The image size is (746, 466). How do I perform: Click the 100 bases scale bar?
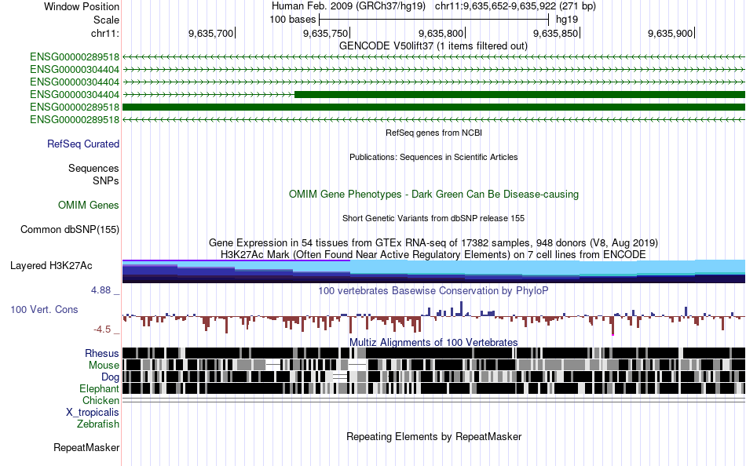433,20
